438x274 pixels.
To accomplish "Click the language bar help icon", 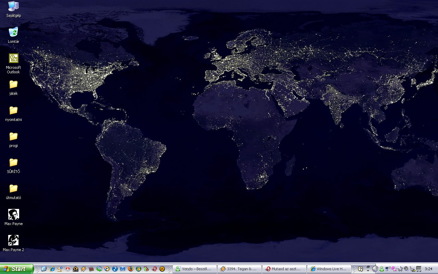I will pyautogui.click(x=361, y=269).
